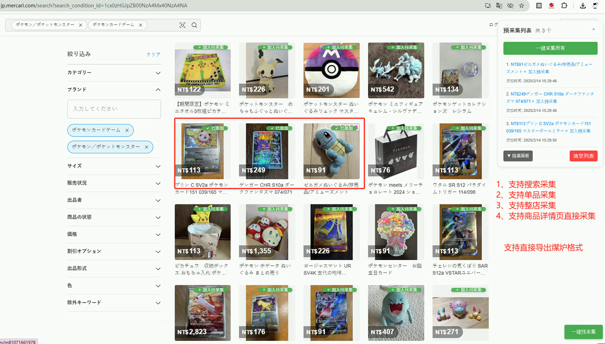The image size is (605, 344).
Task: Collapse the 预采集列表 panel with caret
Action: coord(593,30)
